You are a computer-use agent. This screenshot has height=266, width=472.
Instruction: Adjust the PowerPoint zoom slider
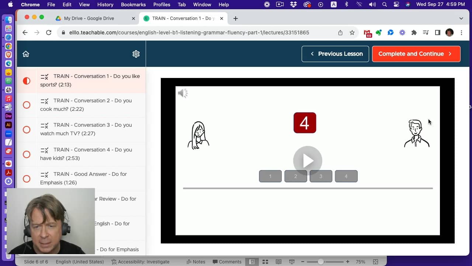[321, 262]
